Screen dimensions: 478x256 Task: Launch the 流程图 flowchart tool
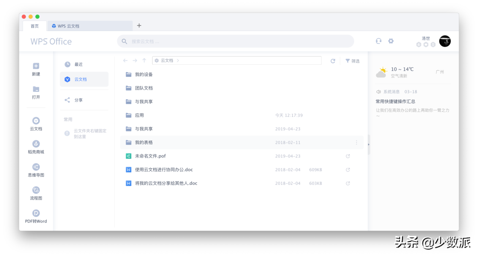[x=36, y=190]
